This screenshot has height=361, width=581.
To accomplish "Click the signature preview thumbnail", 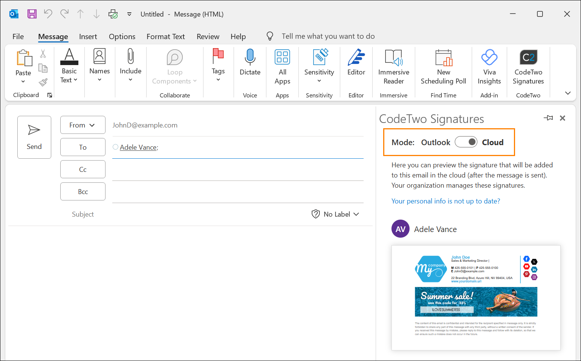I will [476, 298].
